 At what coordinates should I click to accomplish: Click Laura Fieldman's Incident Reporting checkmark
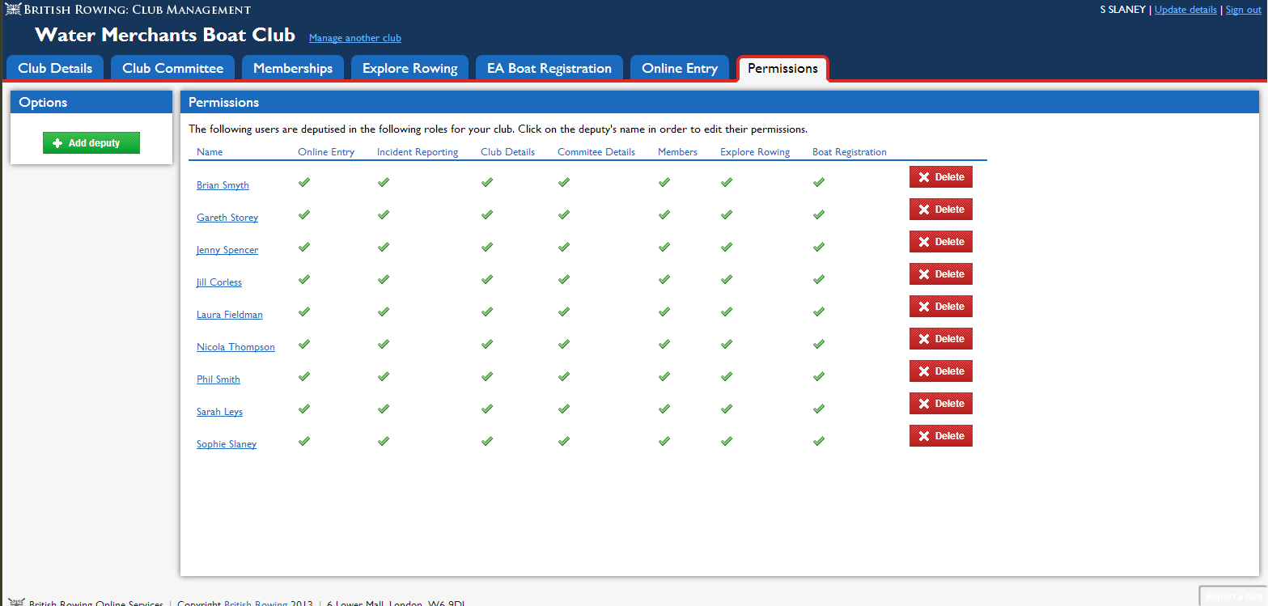384,311
